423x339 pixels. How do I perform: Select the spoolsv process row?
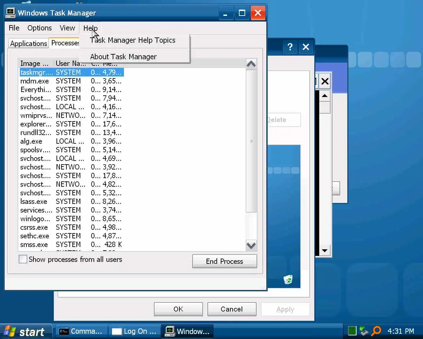coord(71,150)
